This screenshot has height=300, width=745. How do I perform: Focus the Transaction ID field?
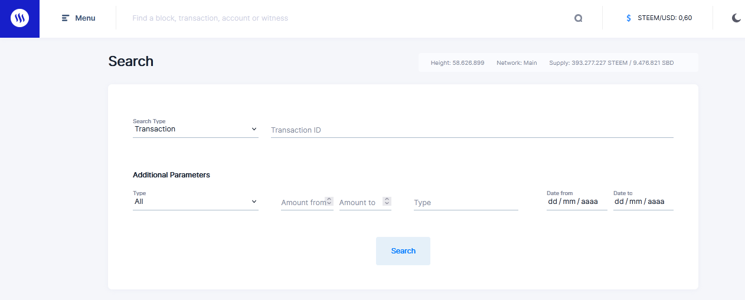click(472, 130)
